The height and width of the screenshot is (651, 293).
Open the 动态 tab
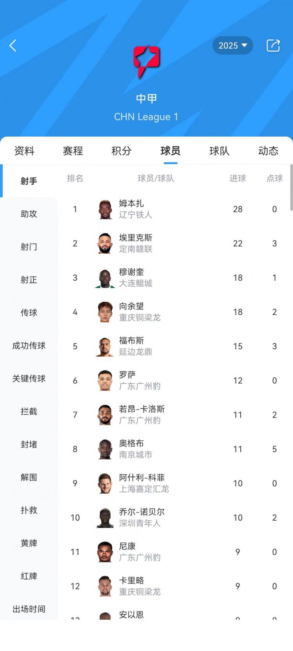[268, 151]
